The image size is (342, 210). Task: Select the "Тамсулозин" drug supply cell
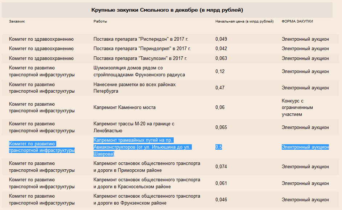point(140,58)
